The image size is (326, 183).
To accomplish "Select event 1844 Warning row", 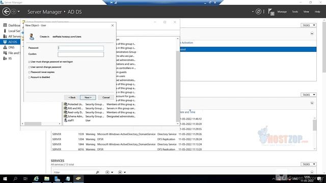I will pyautogui.click(x=127, y=144).
